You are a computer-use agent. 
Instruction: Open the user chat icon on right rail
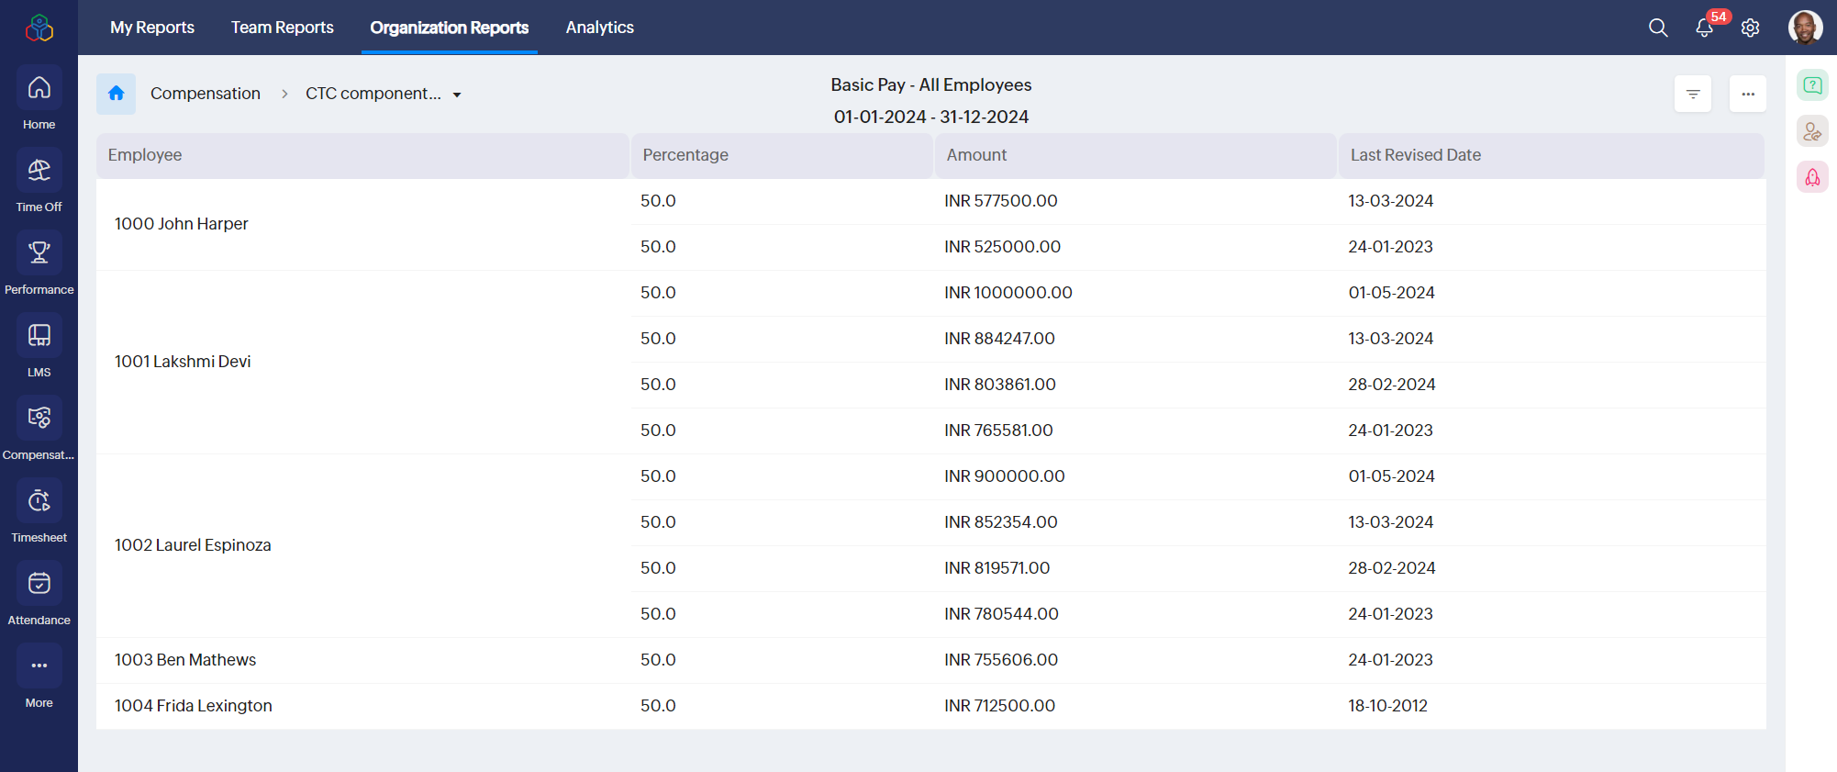[1812, 131]
